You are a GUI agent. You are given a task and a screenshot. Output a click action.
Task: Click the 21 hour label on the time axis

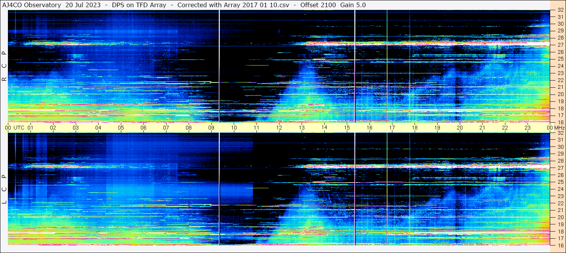pyautogui.click(x=482, y=128)
